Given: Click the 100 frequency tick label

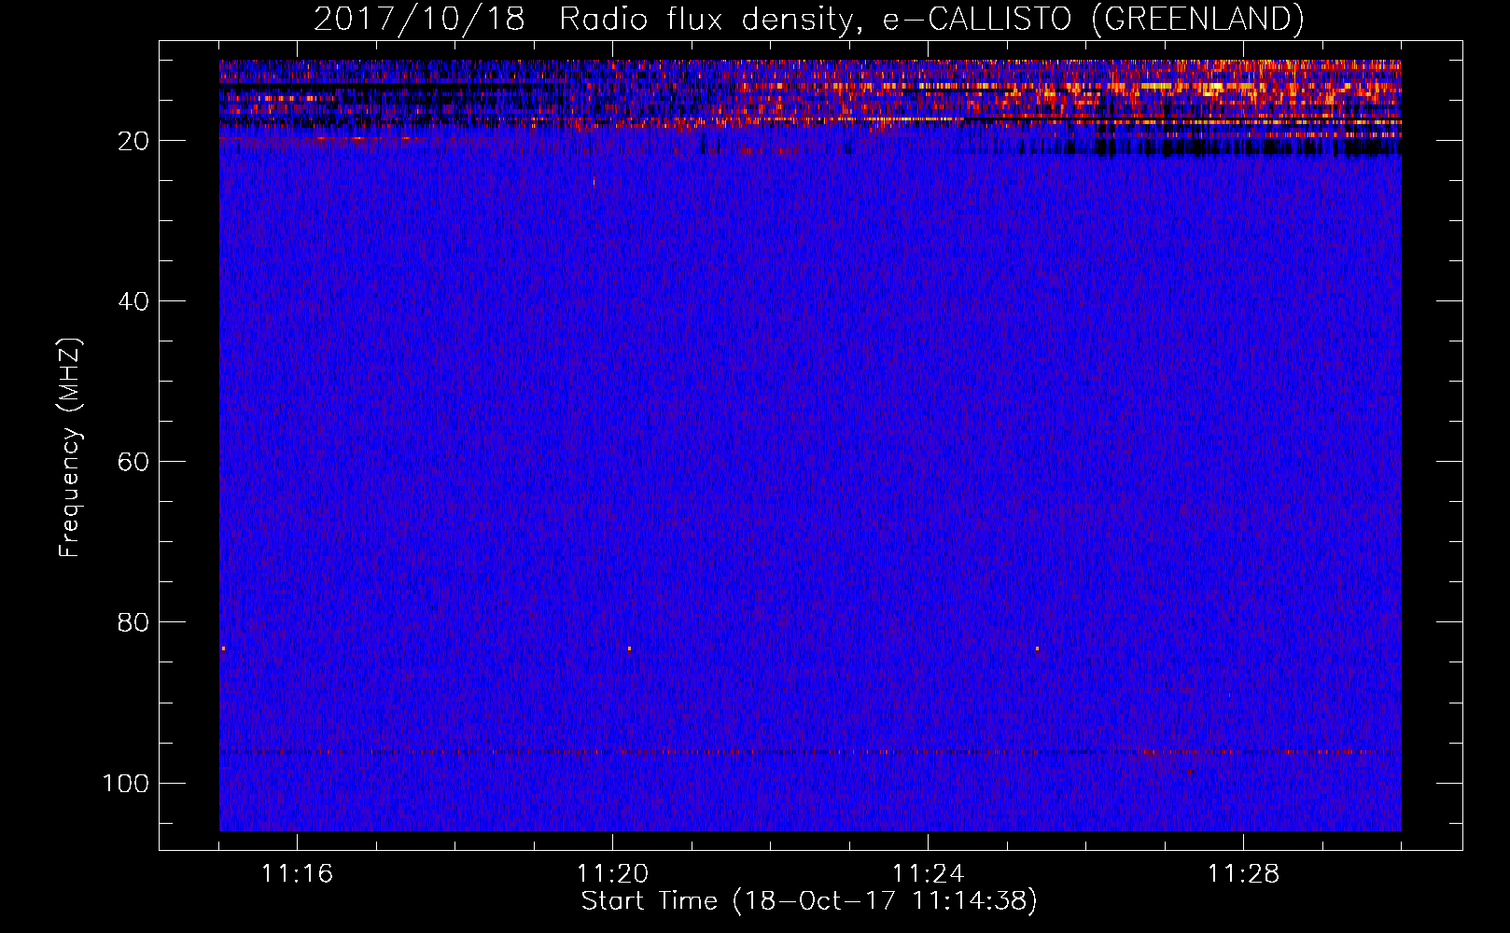Looking at the screenshot, I should pyautogui.click(x=126, y=783).
